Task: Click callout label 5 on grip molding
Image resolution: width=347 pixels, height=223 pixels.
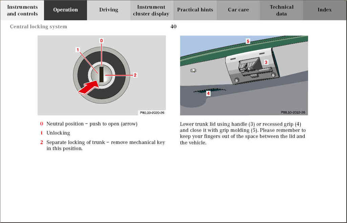Action: click(x=248, y=41)
